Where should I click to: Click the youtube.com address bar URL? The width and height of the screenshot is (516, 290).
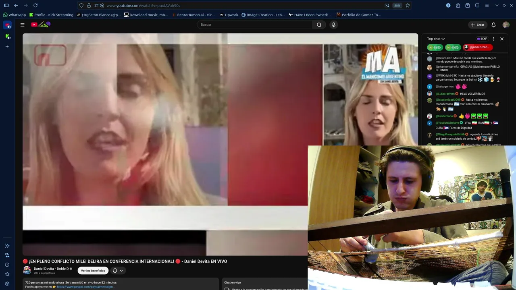143,6
